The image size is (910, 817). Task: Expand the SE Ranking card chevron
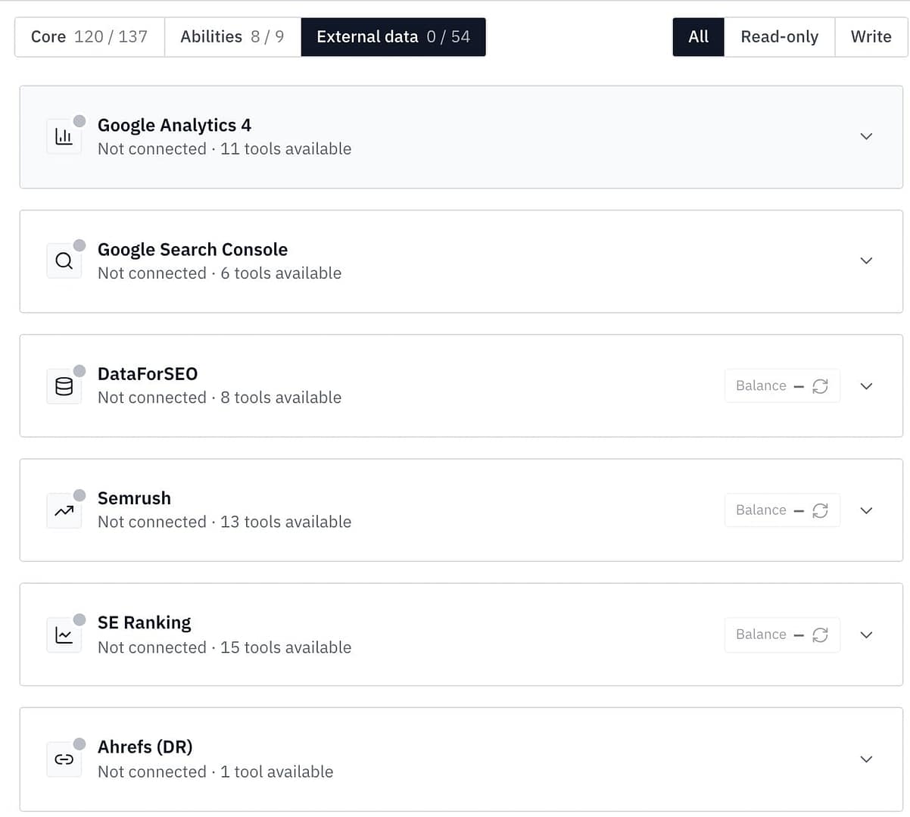(x=866, y=635)
